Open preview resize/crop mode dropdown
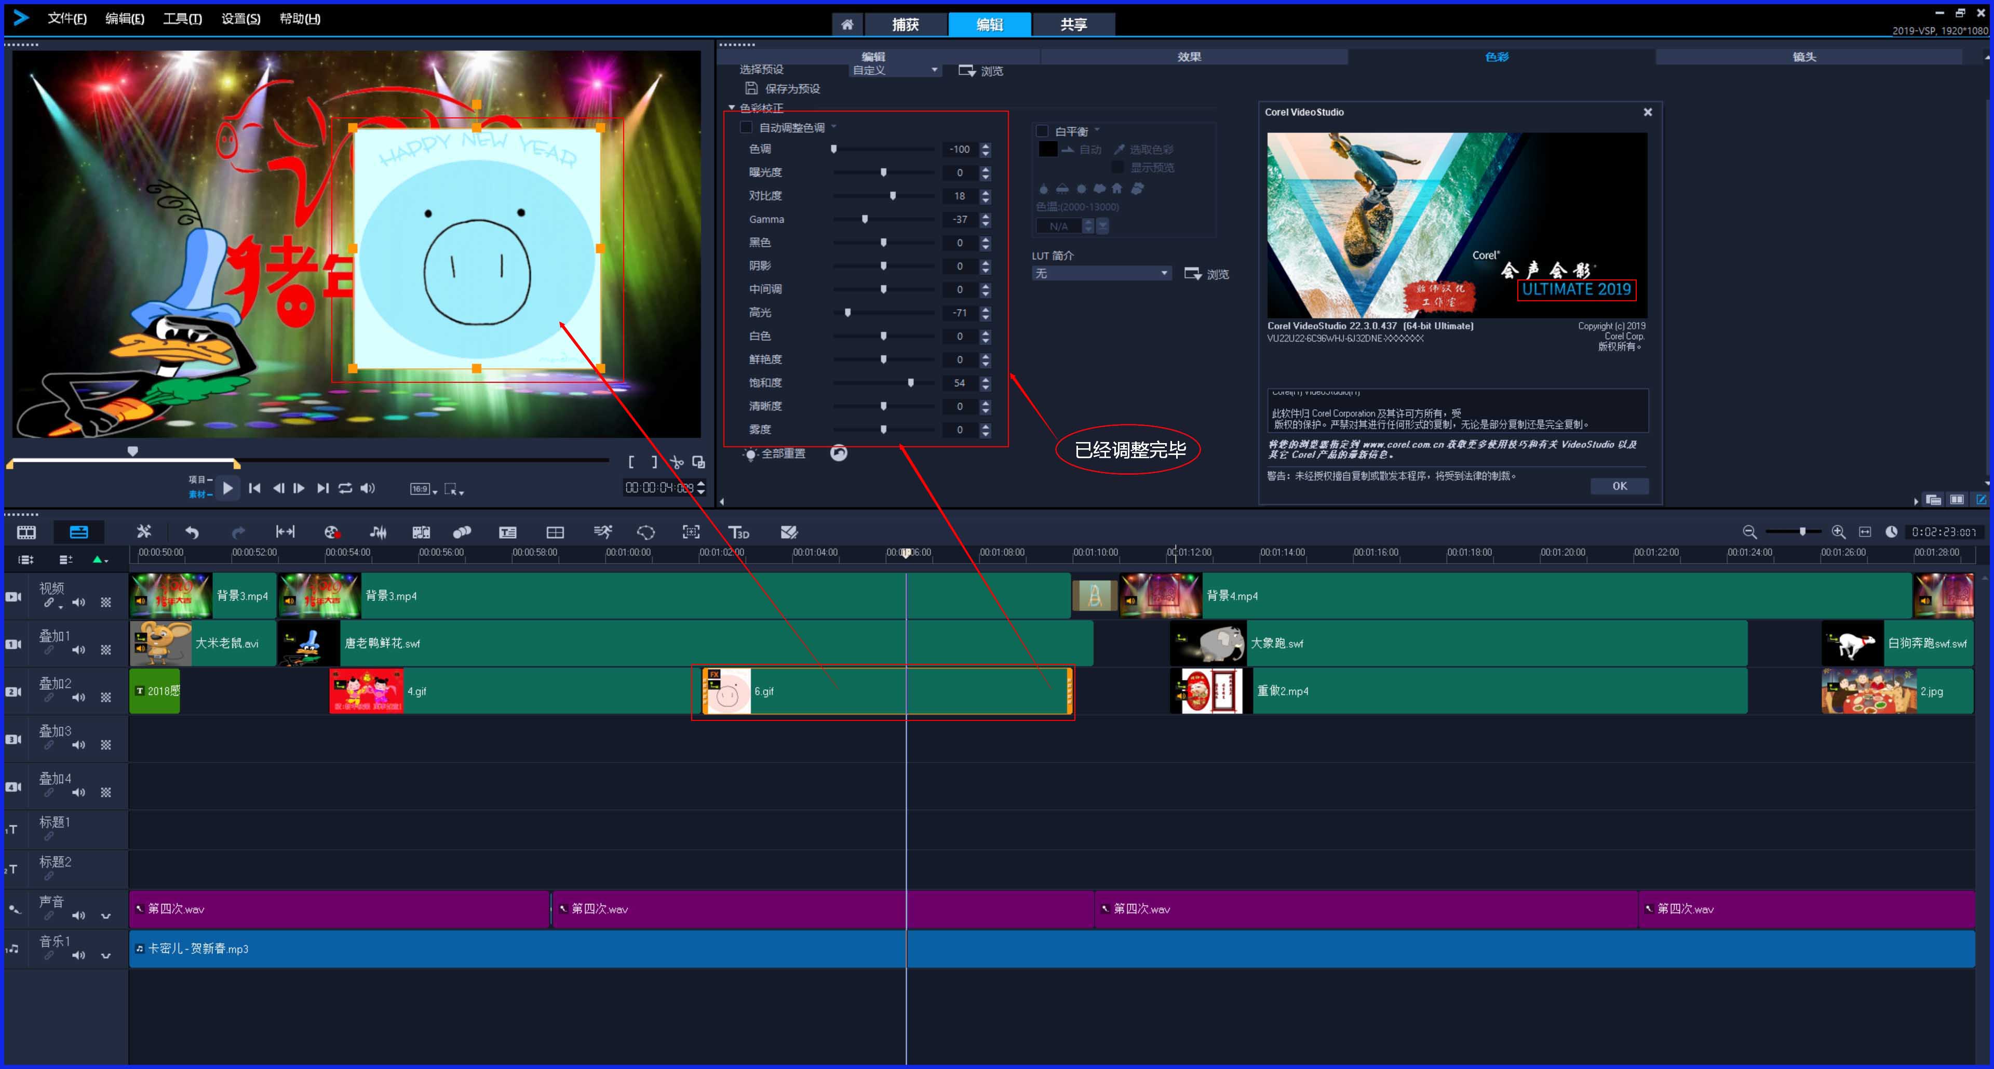The width and height of the screenshot is (1994, 1069). tap(454, 489)
